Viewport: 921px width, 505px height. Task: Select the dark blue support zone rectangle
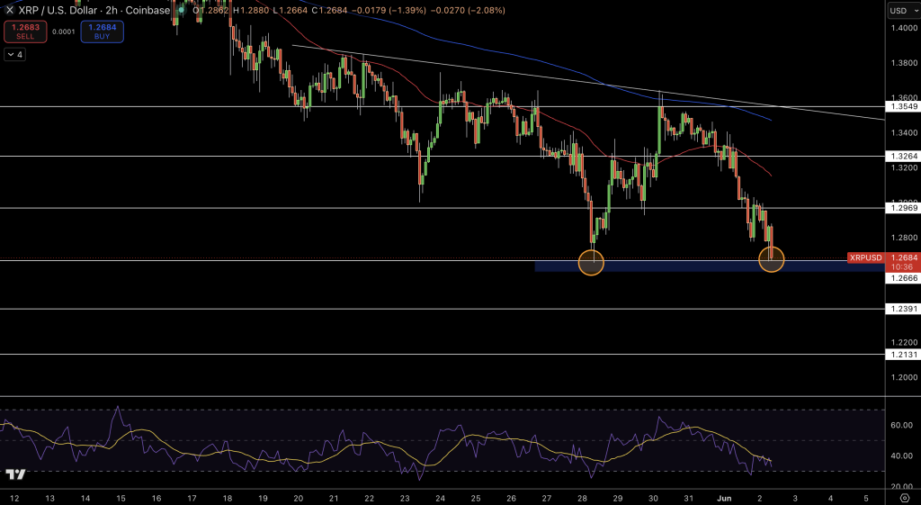point(710,266)
